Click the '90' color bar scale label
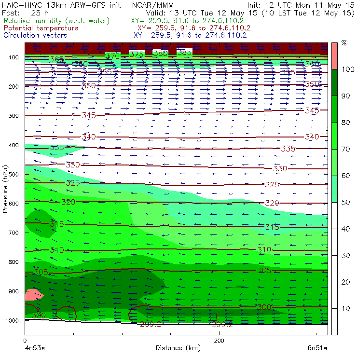Viewport: 357px width, 357px height. coord(345,96)
